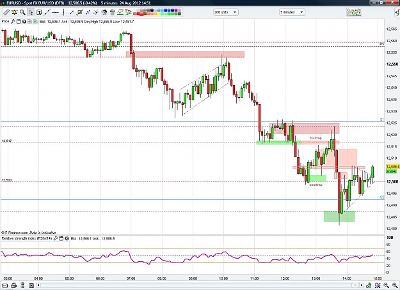Select the horizontal line tool
The height and width of the screenshot is (290, 400).
click(55, 12)
